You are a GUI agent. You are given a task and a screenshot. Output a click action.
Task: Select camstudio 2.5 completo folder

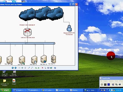pos(5,83)
